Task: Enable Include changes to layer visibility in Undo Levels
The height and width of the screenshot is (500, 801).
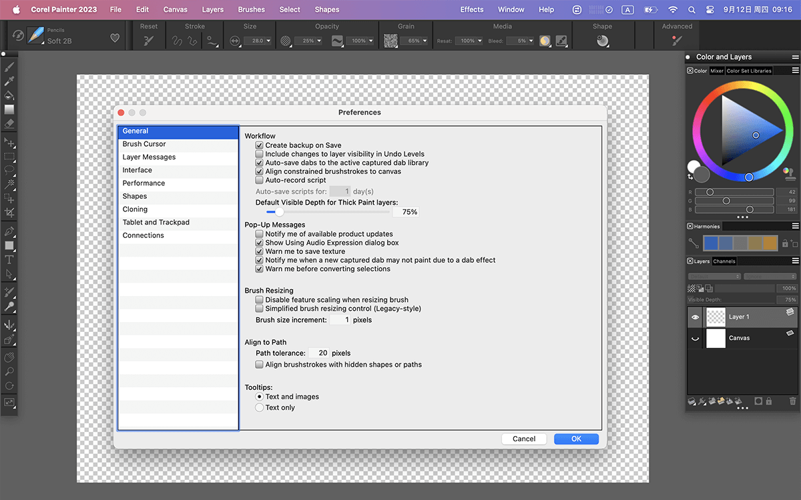Action: (x=260, y=154)
